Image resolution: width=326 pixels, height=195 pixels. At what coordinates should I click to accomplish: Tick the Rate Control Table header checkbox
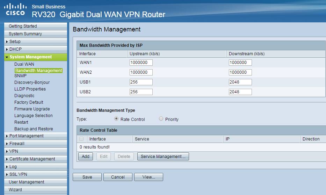pyautogui.click(x=81, y=139)
